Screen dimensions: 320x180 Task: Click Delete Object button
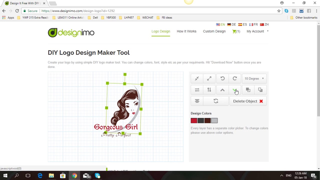pos(248,101)
